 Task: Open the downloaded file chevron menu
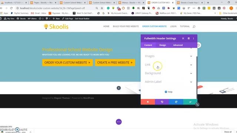pos(30,132)
